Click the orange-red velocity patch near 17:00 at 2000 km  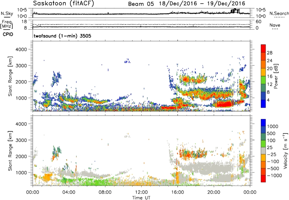click(x=187, y=154)
